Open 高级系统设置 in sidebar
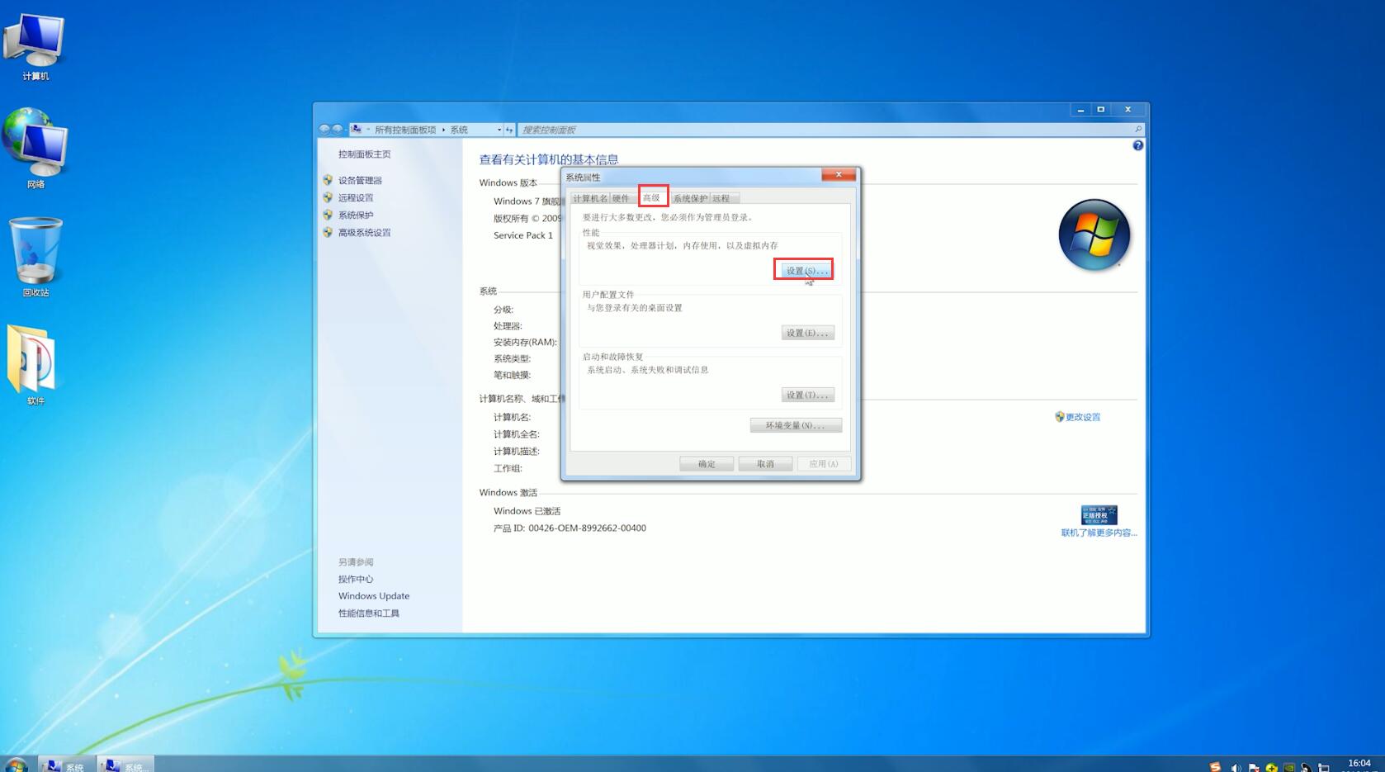Screen dimensions: 1385x772 click(x=364, y=232)
